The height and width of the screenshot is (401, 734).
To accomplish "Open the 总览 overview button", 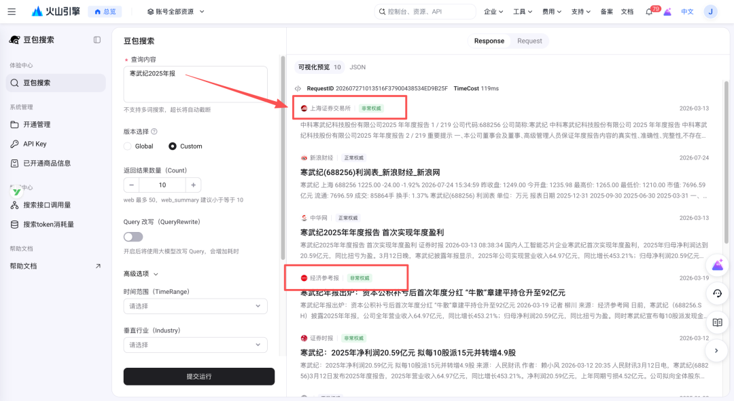I will [105, 12].
